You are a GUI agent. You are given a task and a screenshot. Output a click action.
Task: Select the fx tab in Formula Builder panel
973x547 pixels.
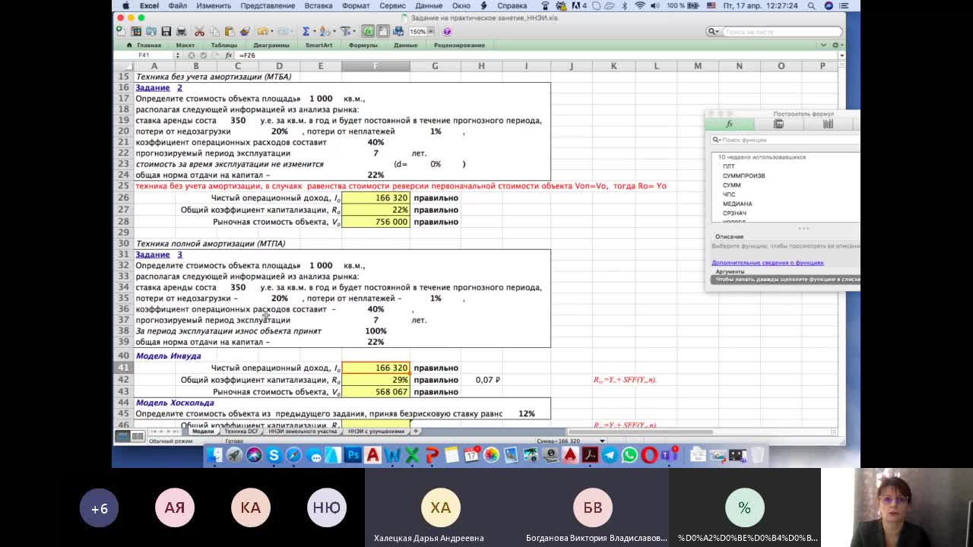pyautogui.click(x=730, y=124)
